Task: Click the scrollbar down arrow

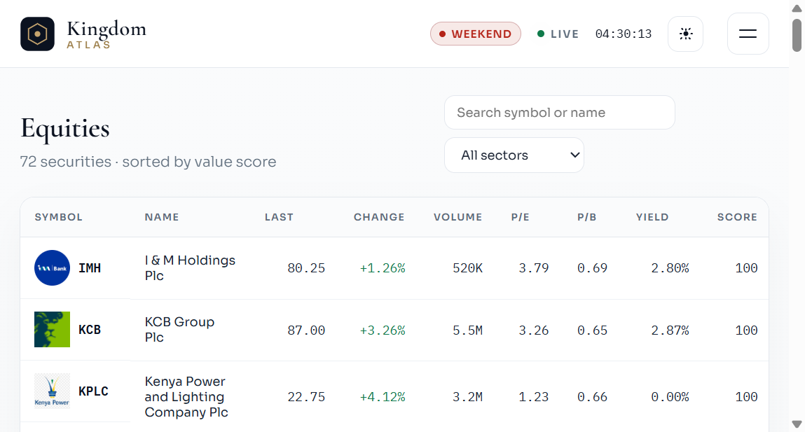Action: click(797, 424)
